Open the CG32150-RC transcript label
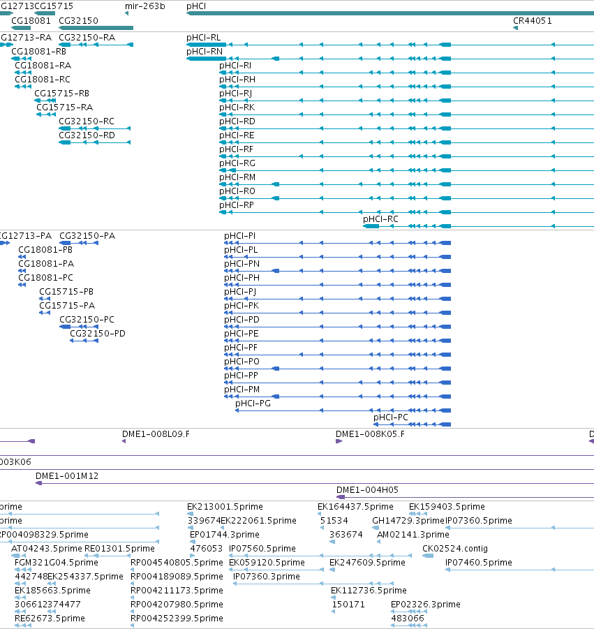 click(87, 121)
